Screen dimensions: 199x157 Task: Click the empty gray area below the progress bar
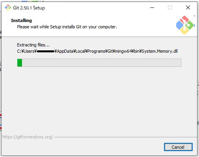click(99, 100)
